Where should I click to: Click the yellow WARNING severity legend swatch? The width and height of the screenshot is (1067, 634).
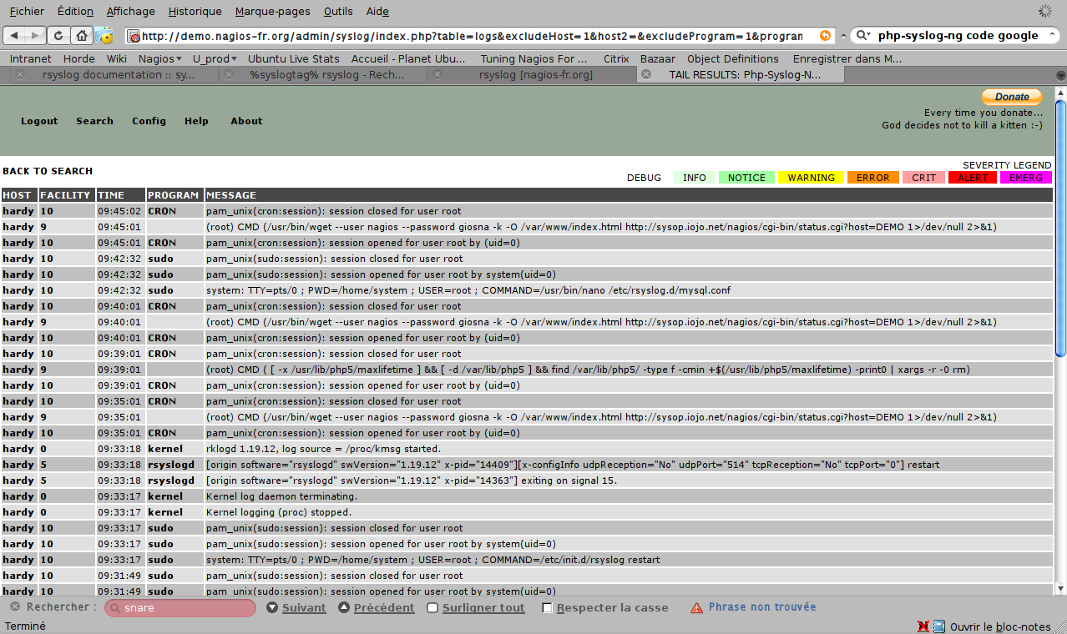point(811,178)
